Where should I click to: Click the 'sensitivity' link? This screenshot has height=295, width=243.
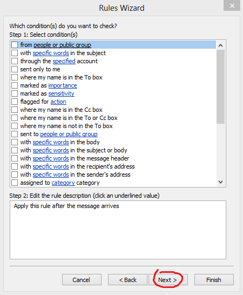(62, 93)
